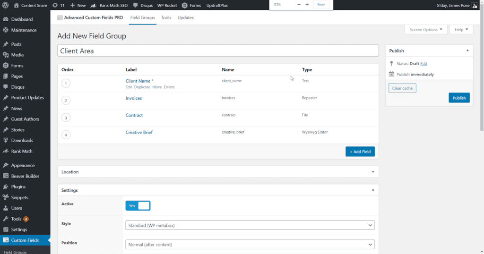
Task: Open the Invoices field
Action: pyautogui.click(x=134, y=98)
